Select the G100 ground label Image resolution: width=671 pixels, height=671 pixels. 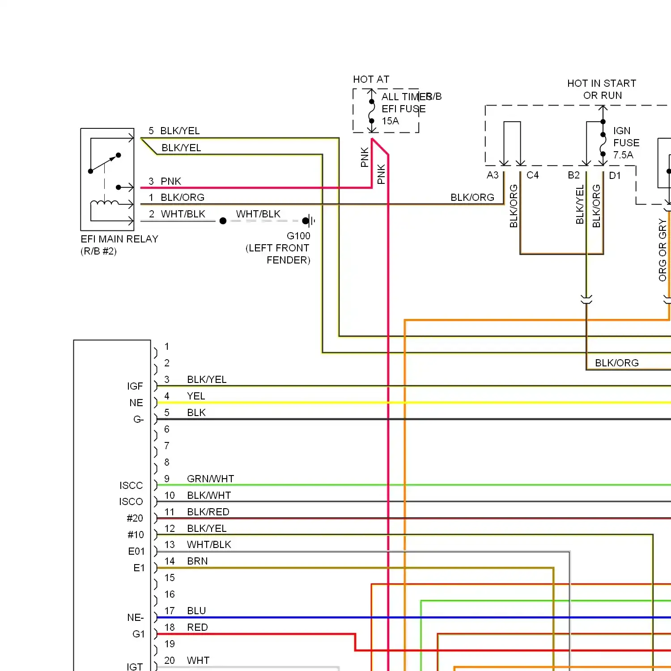pos(298,236)
